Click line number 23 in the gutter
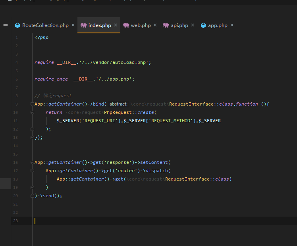Image resolution: width=297 pixels, height=246 pixels. pyautogui.click(x=15, y=221)
